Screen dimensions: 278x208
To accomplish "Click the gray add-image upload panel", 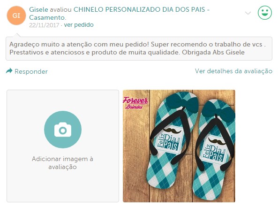I will (63, 146).
